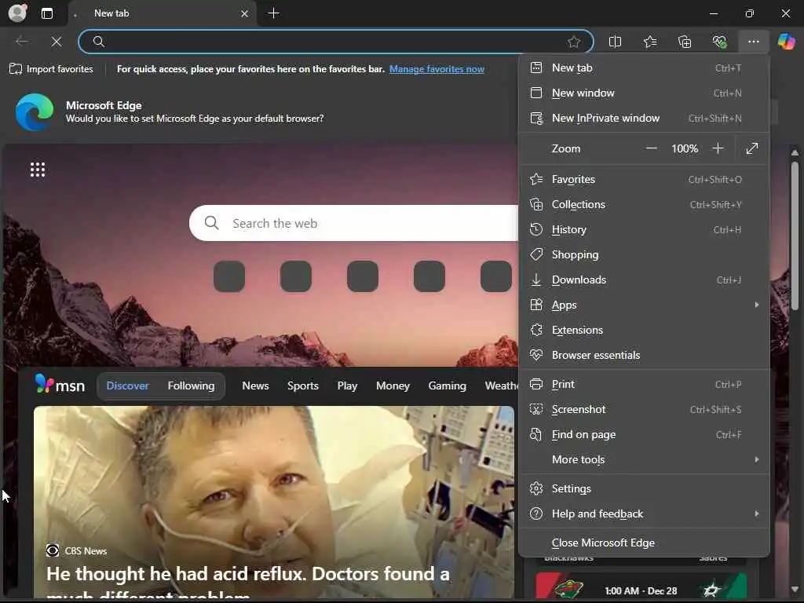
Task: Add this page to favorites star
Action: [x=574, y=42]
